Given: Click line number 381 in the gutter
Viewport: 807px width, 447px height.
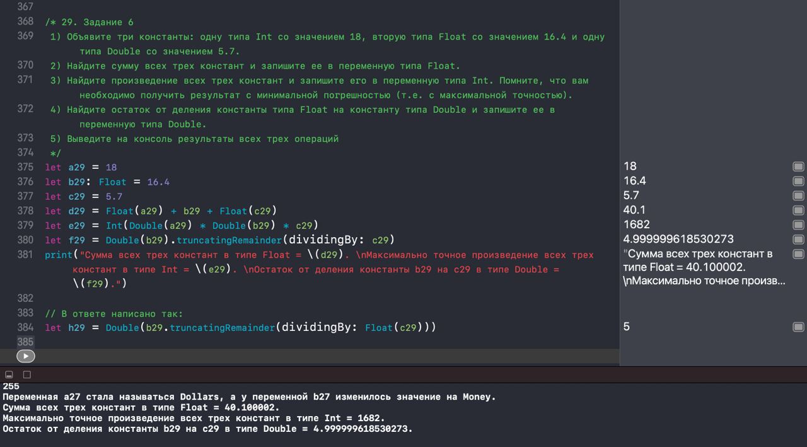Looking at the screenshot, I should click(25, 255).
